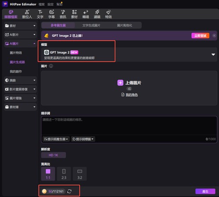The height and width of the screenshot is (197, 219).
Task: Open the 文字 text tool
Action: pos(40,14)
